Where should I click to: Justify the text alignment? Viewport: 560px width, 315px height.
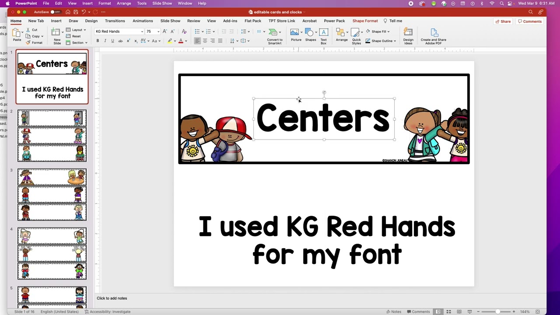(x=220, y=41)
